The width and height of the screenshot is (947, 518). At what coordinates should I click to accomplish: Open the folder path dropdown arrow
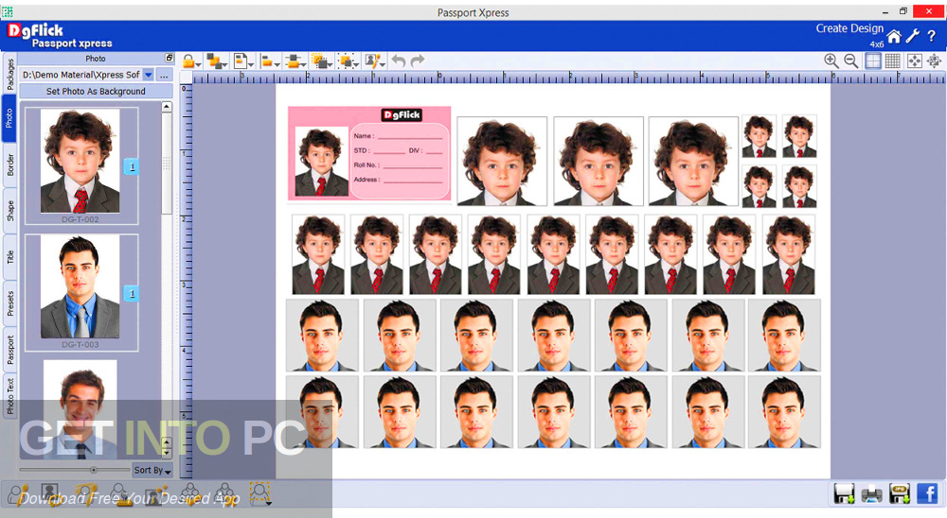click(x=149, y=75)
